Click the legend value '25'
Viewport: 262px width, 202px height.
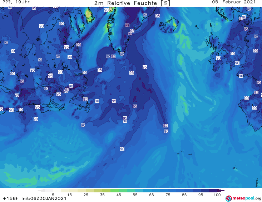(86, 195)
